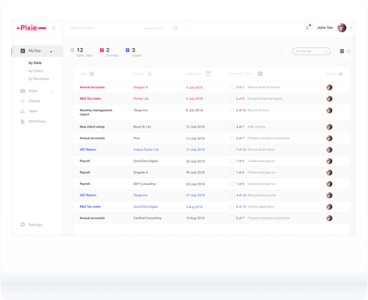Open overdue R&D Tax claim for Pomar Ltd.
Image resolution: width=368 pixels, height=300 pixels.
(x=90, y=99)
